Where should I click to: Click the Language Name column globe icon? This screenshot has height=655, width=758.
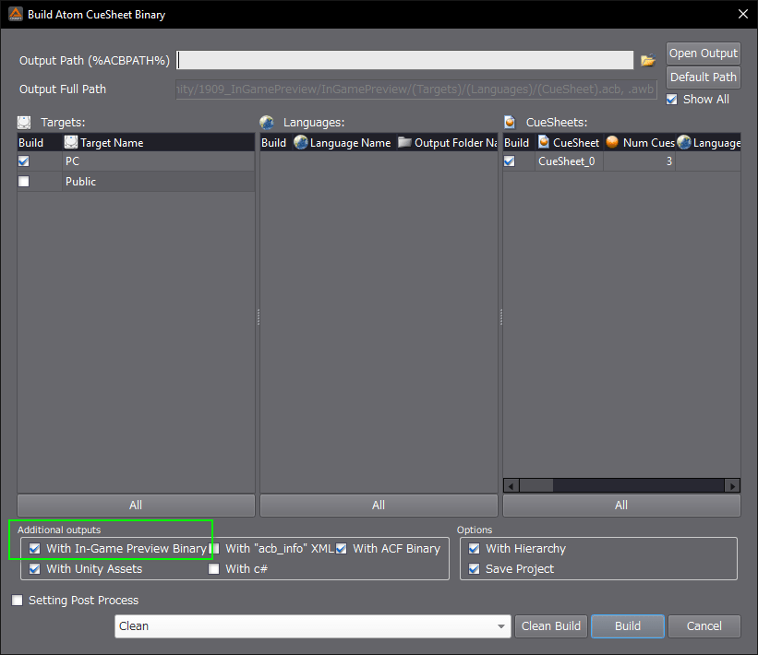301,142
